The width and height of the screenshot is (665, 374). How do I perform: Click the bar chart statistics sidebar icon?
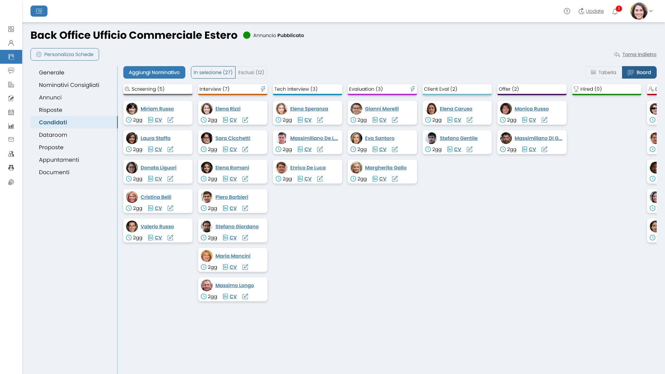[11, 126]
